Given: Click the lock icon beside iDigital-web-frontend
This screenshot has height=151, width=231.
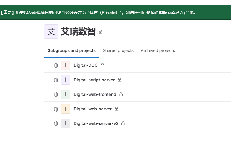Looking at the screenshot, I should coord(121,94).
